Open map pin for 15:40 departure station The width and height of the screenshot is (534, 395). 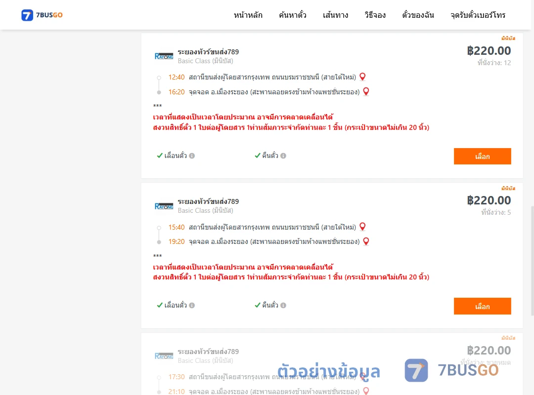coord(362,227)
